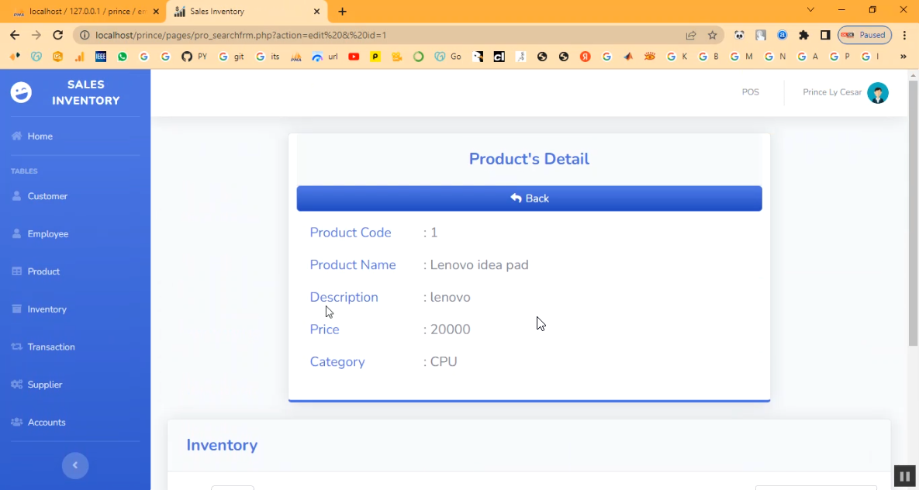Open the POS link in top bar
919x490 pixels.
click(x=750, y=92)
